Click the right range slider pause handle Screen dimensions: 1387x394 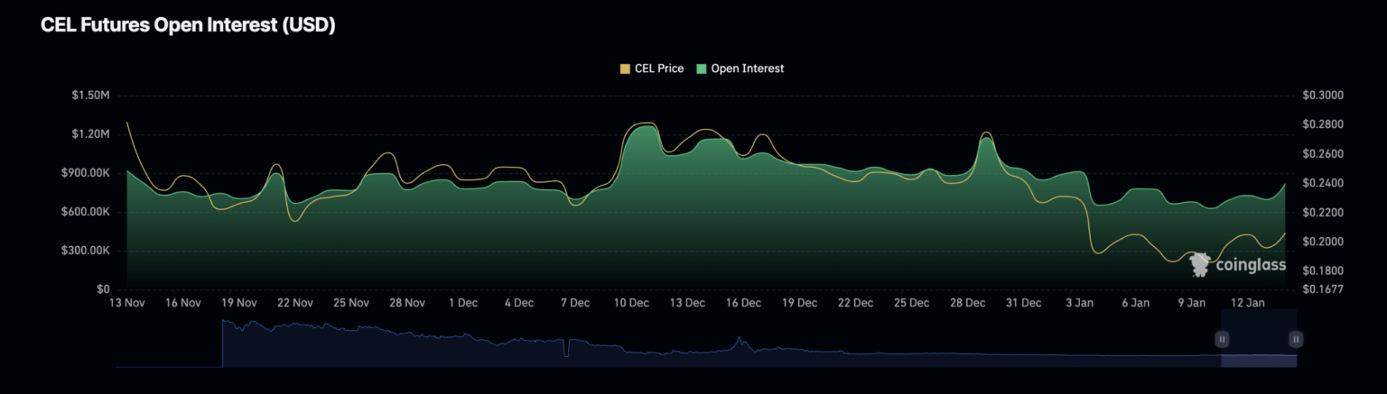pos(1296,339)
